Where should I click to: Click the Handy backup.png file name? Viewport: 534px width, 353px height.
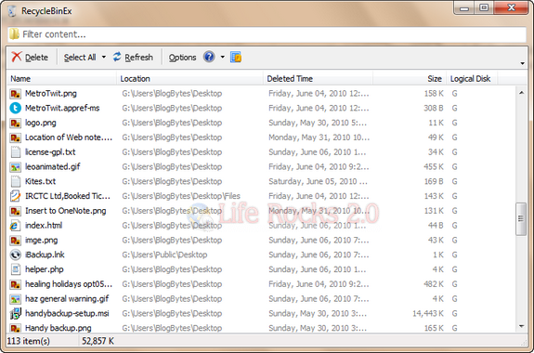(x=59, y=328)
